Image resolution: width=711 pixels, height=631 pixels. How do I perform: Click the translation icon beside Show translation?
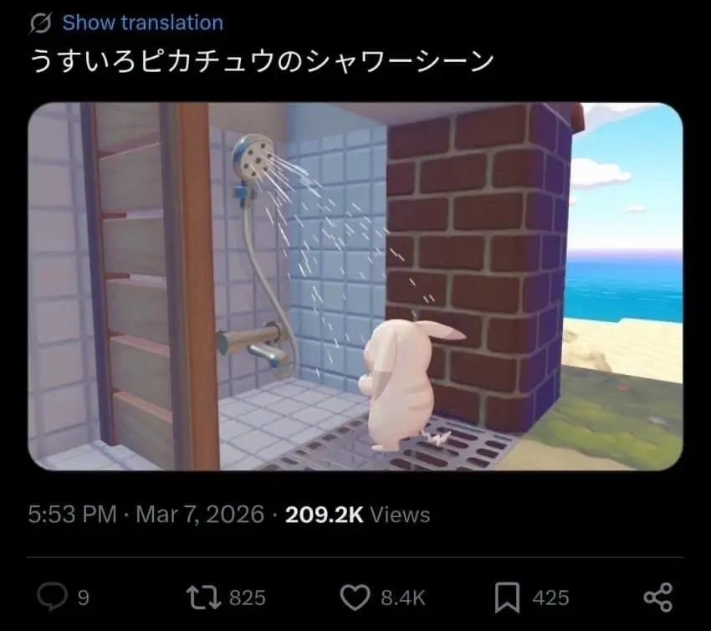click(x=41, y=23)
